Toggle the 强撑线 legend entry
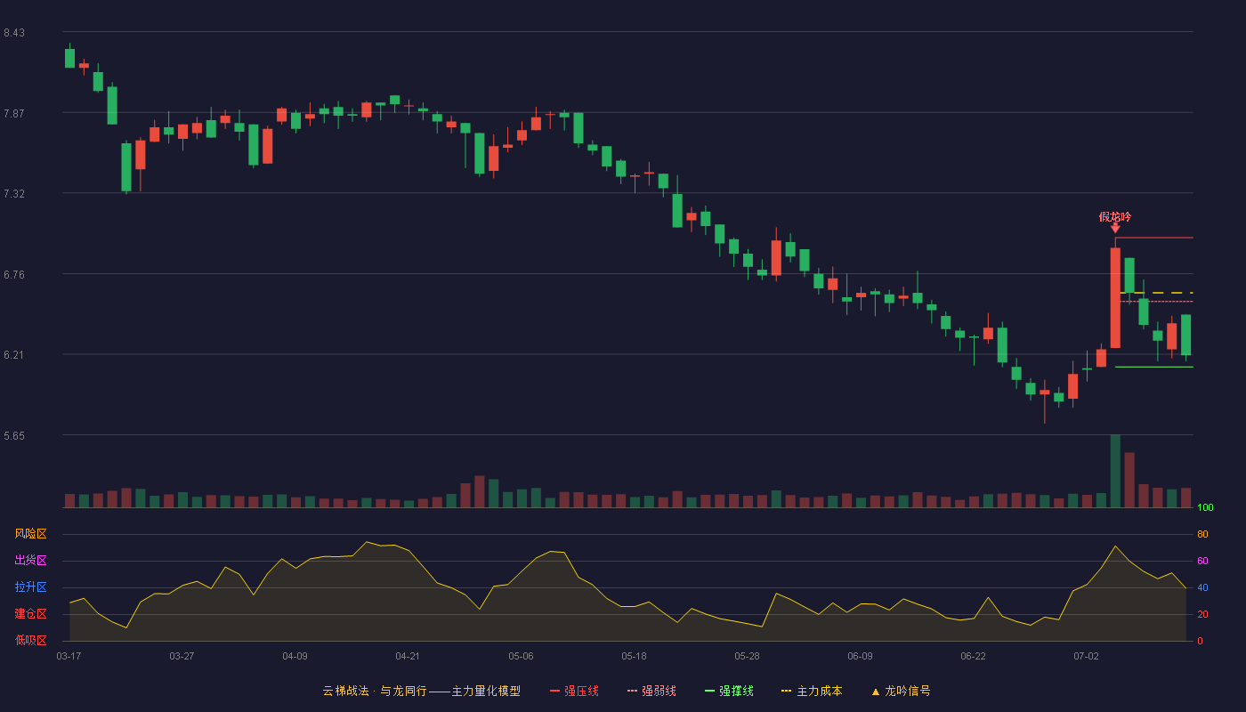The width and height of the screenshot is (1246, 712). (729, 691)
